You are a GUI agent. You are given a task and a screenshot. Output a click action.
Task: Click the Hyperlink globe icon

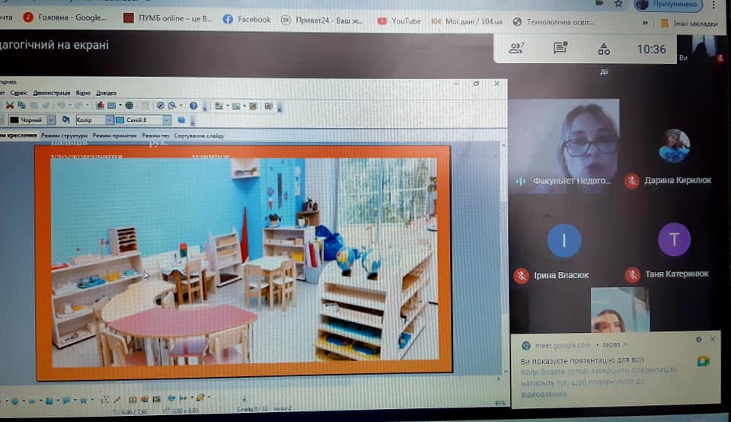pos(129,105)
